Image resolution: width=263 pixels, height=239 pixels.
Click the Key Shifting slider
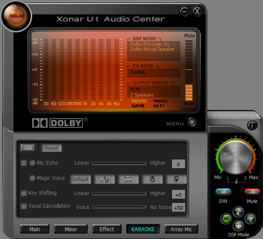click(119, 194)
